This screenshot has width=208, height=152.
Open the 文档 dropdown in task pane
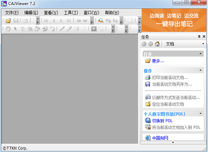[203, 44]
